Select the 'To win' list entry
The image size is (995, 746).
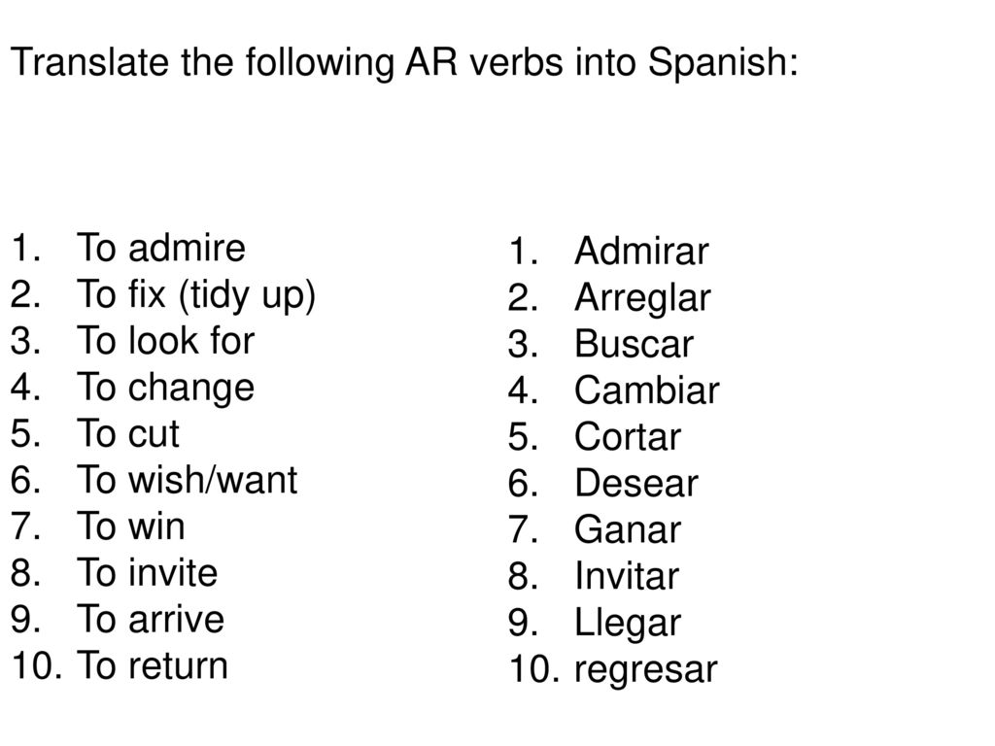[x=131, y=526]
